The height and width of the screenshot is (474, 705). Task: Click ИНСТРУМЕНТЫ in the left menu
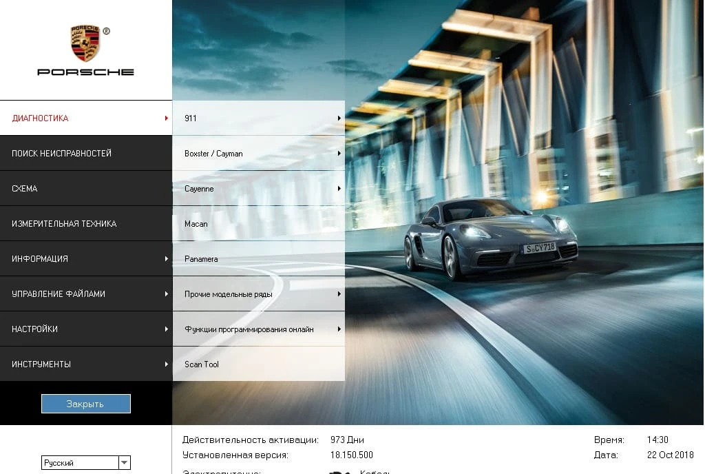(x=86, y=364)
